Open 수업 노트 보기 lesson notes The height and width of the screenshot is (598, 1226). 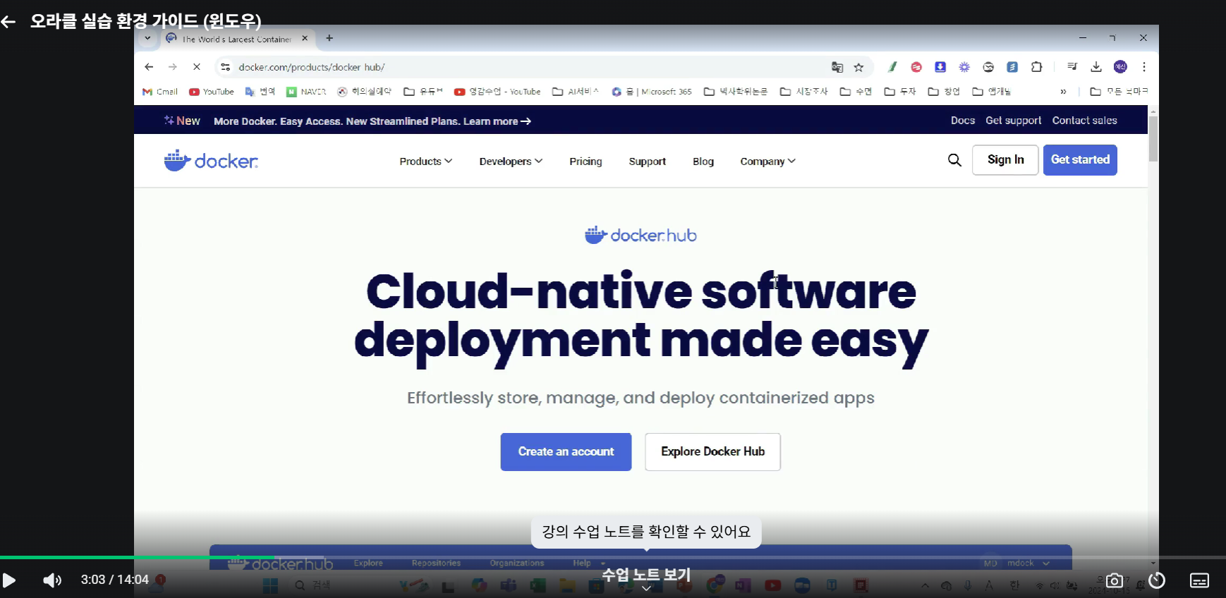[x=645, y=575]
